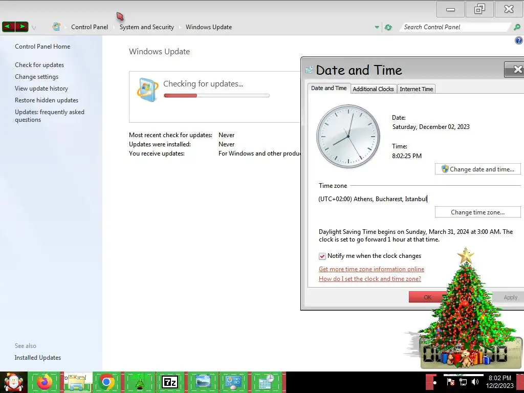Click the time value 8:02:25 PM

[x=407, y=156]
